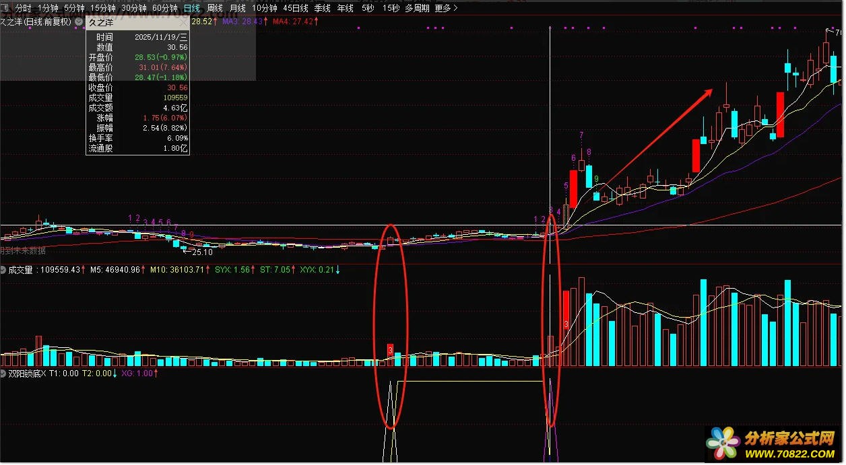Image resolution: width=846 pixels, height=465 pixels.
Task: Open the 分析家公式网 watermark logo
Action: pyautogui.click(x=773, y=444)
